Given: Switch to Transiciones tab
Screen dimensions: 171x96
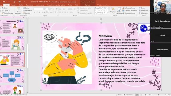Looking at the screenshot, I should 30,5.
